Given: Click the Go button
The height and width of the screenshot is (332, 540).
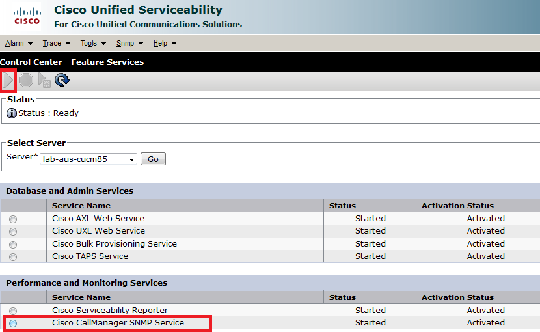Looking at the screenshot, I should pyautogui.click(x=154, y=159).
